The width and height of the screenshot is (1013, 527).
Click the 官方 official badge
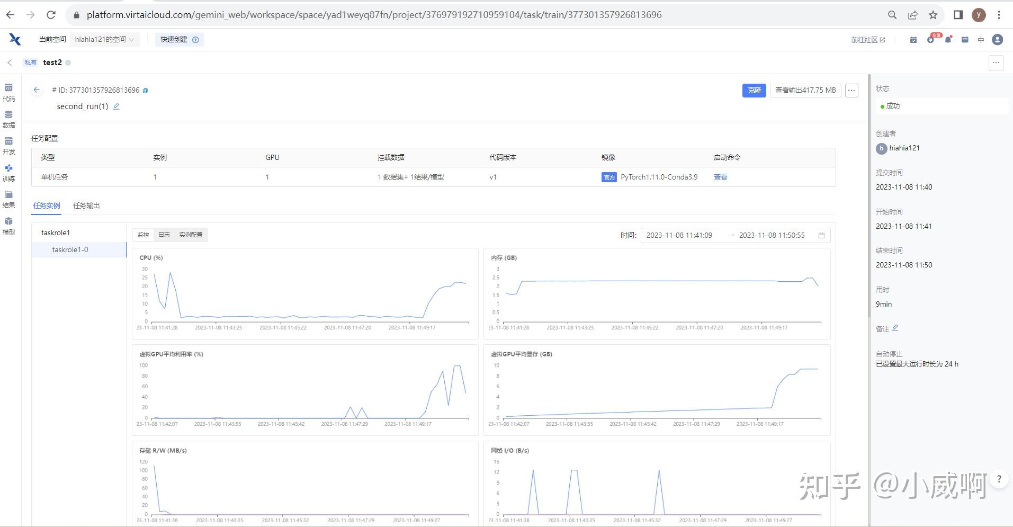(x=609, y=177)
